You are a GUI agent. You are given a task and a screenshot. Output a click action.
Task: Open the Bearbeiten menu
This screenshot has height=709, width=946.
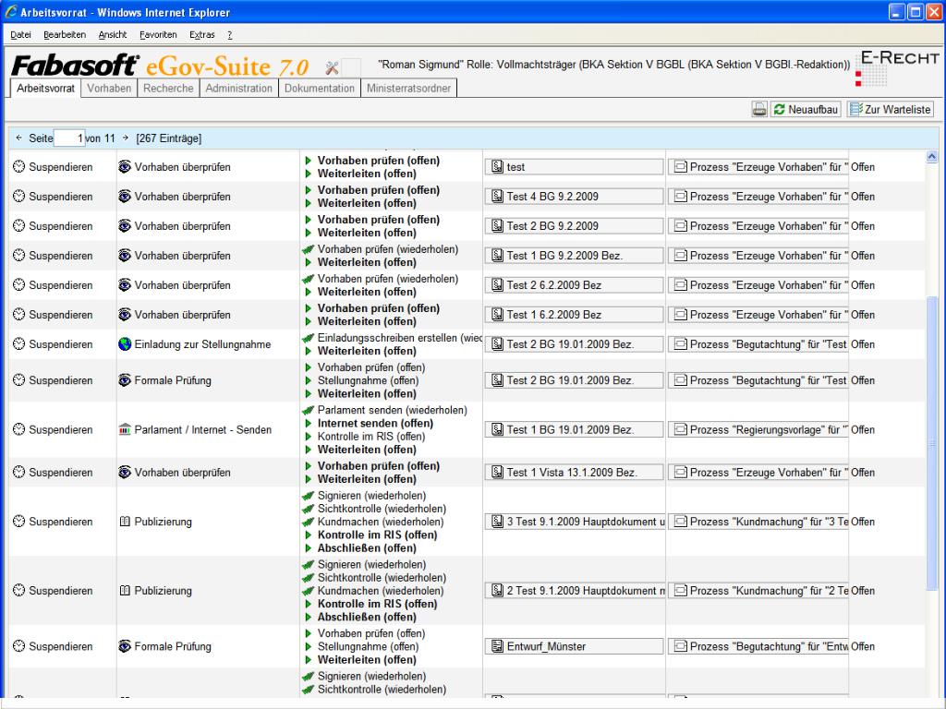coord(65,35)
